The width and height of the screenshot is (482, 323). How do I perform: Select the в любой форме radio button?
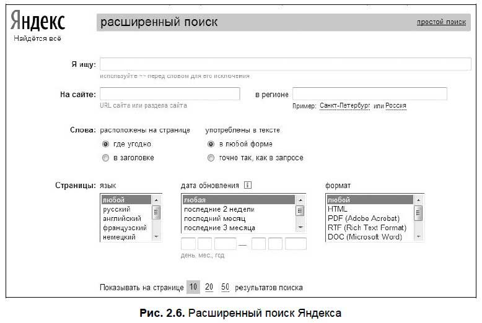tap(211, 144)
